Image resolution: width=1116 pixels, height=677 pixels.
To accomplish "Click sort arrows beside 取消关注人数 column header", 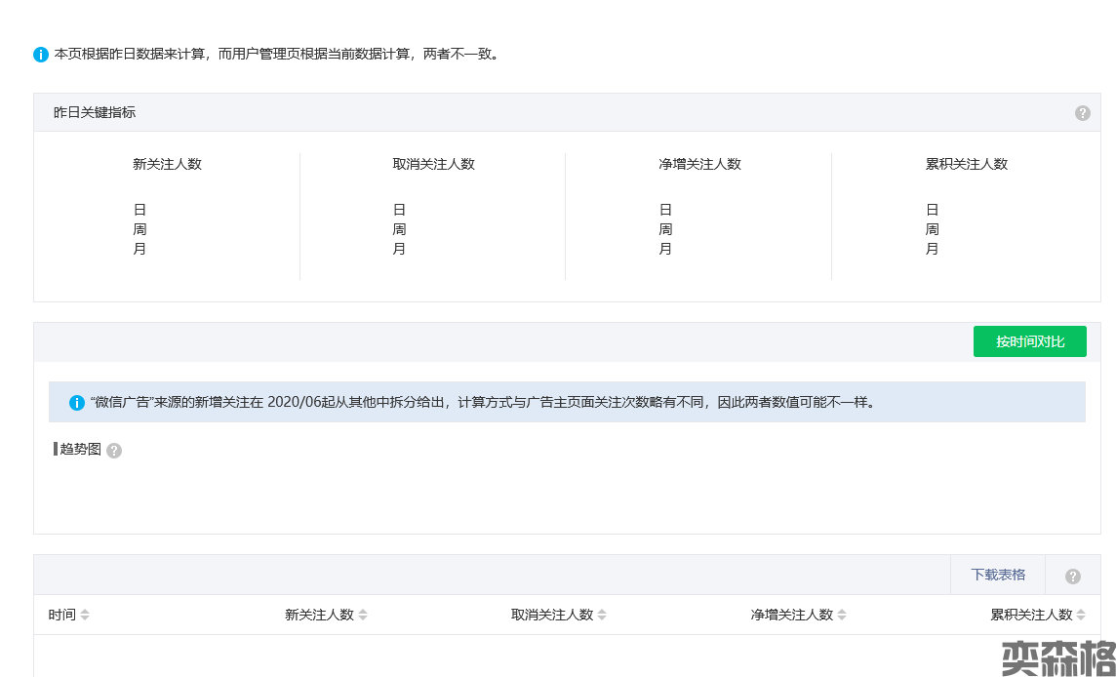I will (x=602, y=615).
